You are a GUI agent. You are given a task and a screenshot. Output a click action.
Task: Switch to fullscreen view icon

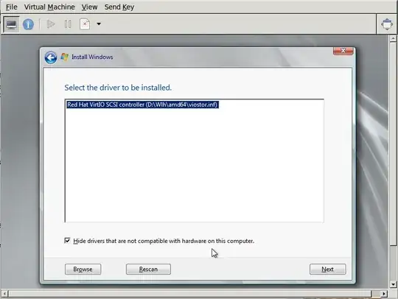[387, 24]
